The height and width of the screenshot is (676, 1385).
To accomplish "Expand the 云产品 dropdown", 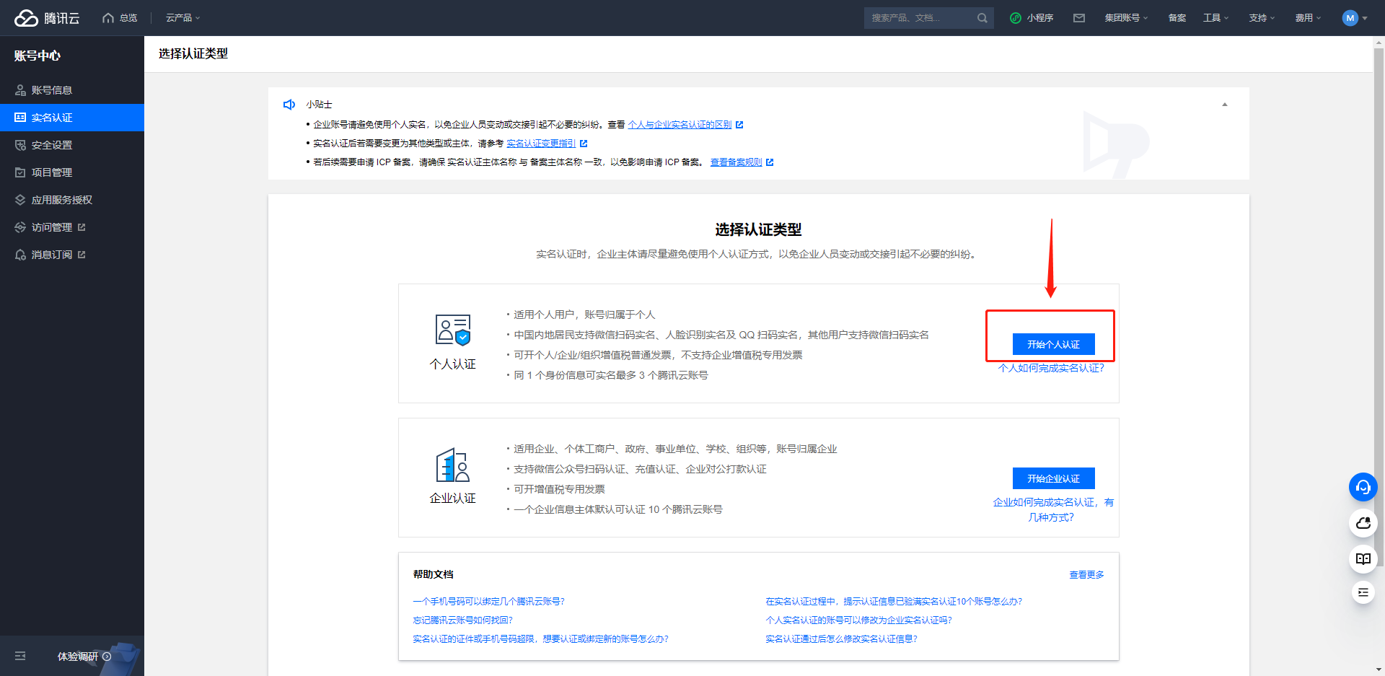I will (183, 18).
